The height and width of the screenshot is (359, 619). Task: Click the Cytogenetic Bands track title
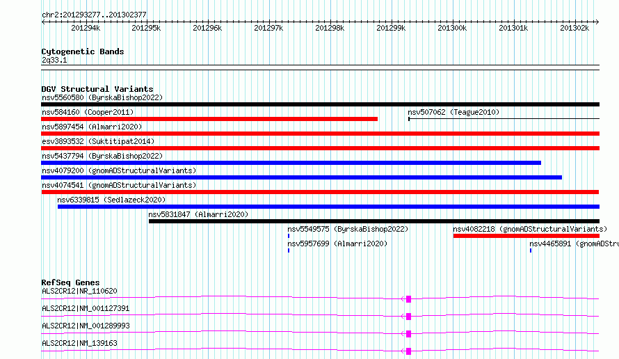pyautogui.click(x=83, y=51)
